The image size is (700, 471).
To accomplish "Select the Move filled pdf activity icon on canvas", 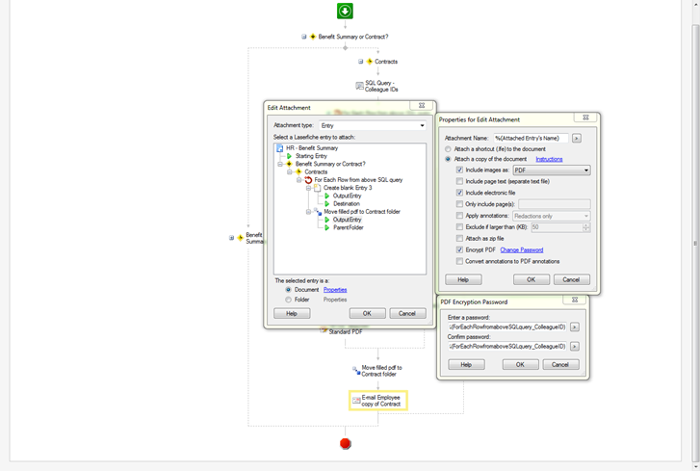I will 356,370.
